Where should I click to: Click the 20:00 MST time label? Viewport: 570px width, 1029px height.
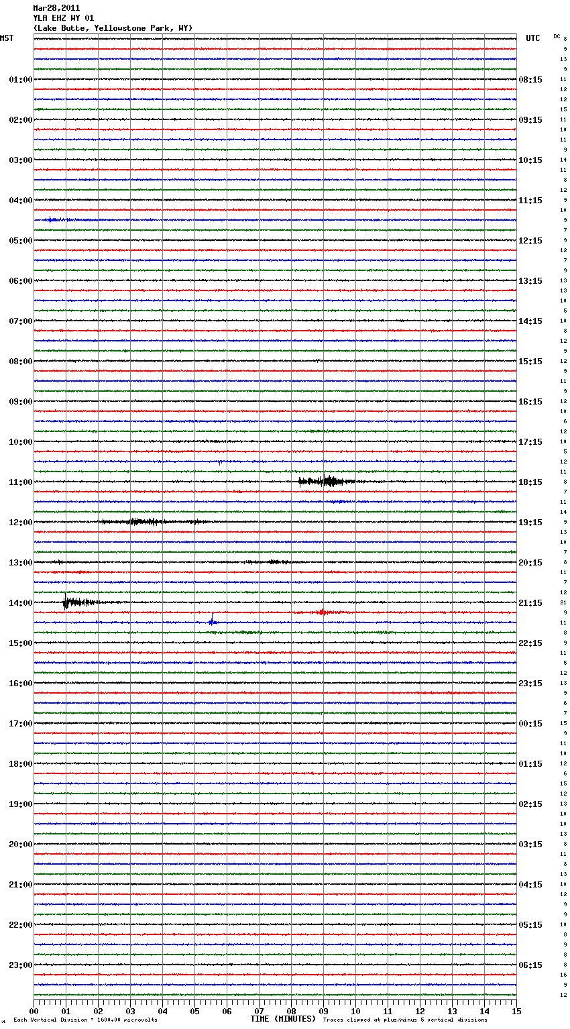(x=21, y=845)
